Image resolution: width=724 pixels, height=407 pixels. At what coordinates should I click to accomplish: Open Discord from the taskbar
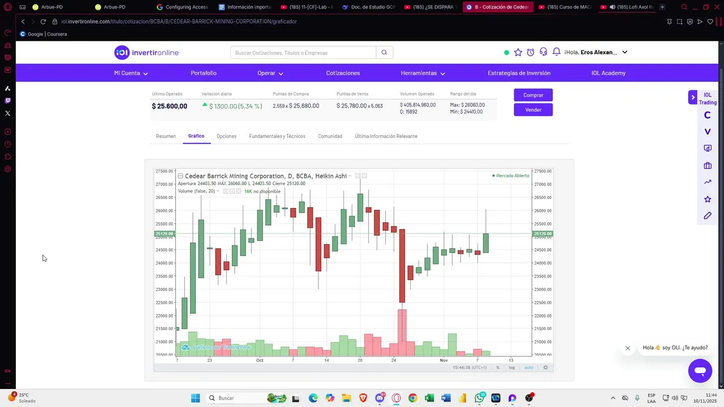point(380,398)
